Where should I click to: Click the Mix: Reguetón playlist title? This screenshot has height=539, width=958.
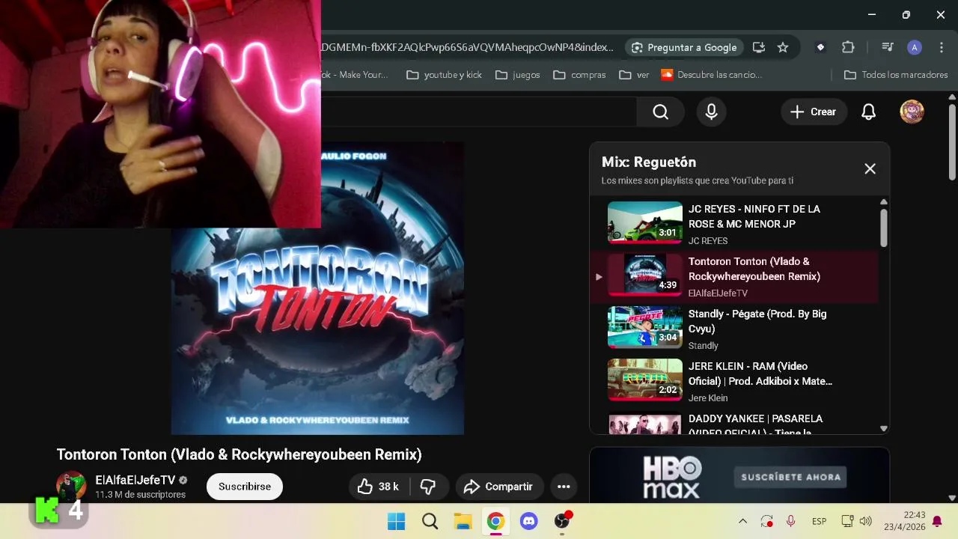(649, 162)
